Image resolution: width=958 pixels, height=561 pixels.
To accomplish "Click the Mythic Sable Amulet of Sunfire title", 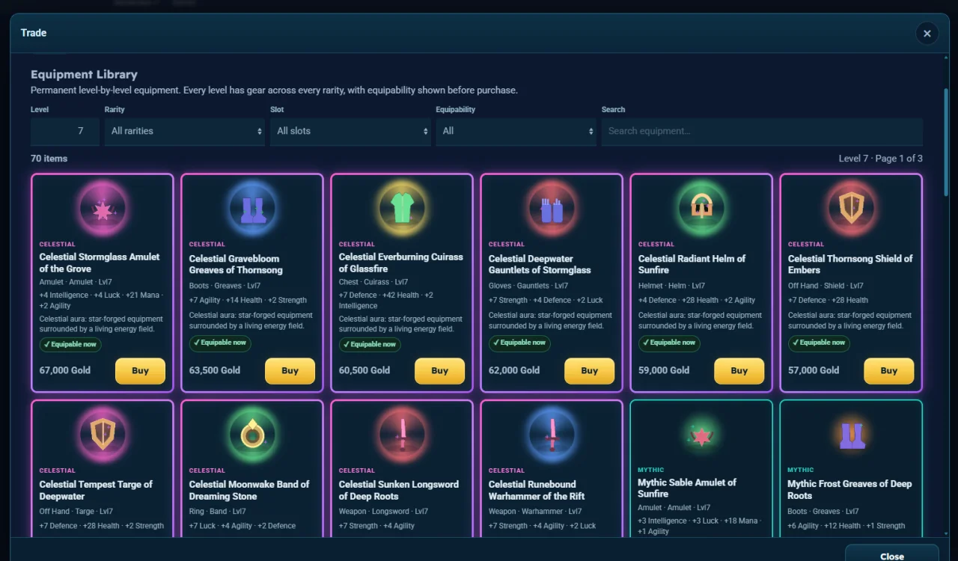I will 687,488.
